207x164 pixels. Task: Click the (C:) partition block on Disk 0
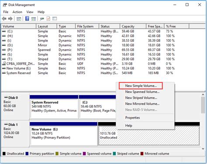(x=97, y=107)
